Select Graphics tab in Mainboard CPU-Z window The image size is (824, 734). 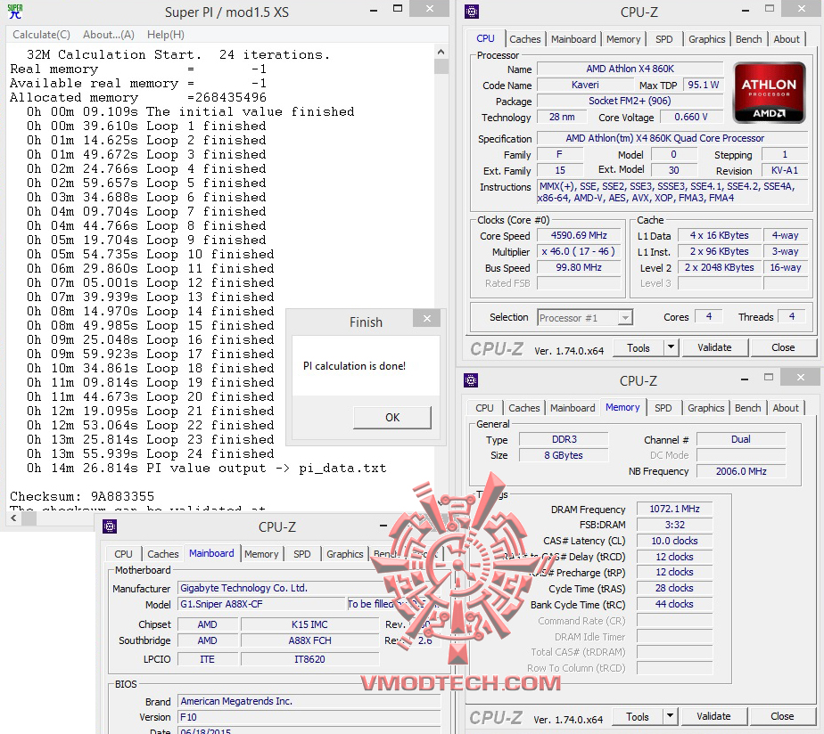click(x=345, y=554)
